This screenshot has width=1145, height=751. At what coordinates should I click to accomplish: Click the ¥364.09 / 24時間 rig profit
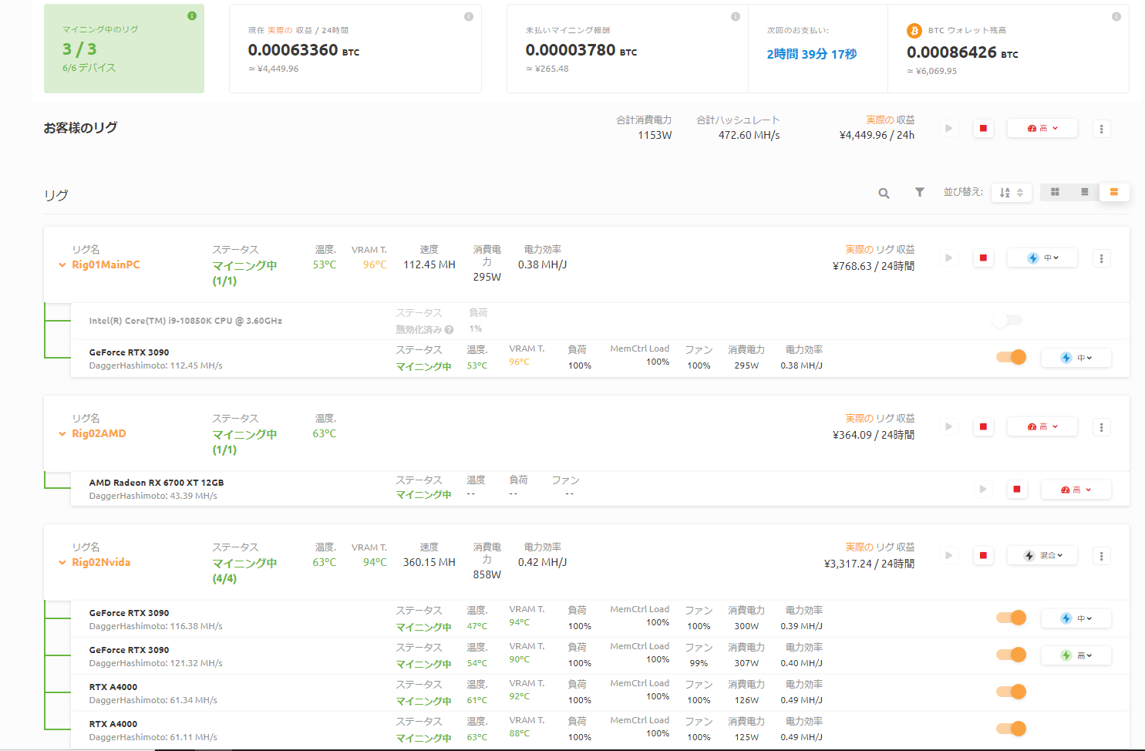pyautogui.click(x=874, y=435)
